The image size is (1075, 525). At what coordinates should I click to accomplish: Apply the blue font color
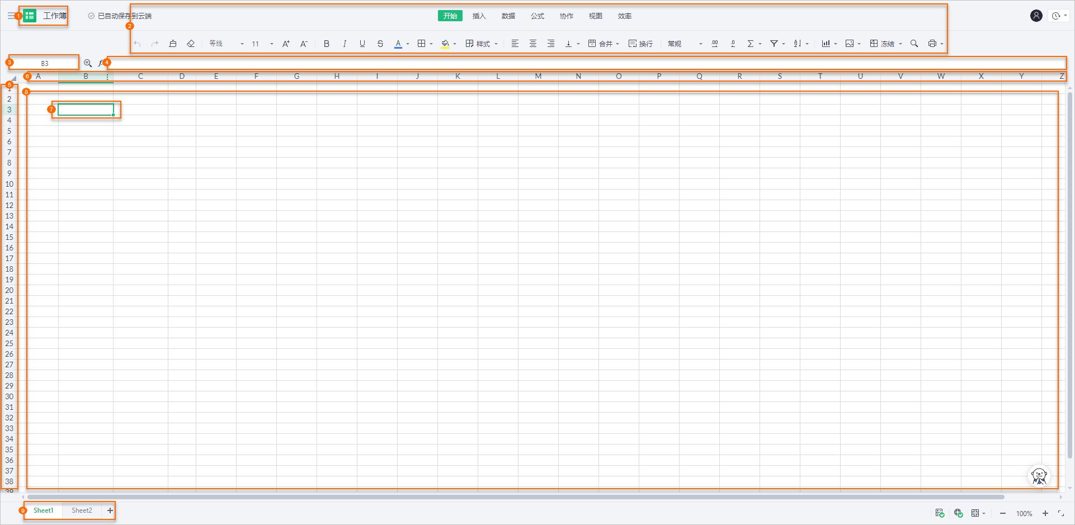[x=398, y=44]
